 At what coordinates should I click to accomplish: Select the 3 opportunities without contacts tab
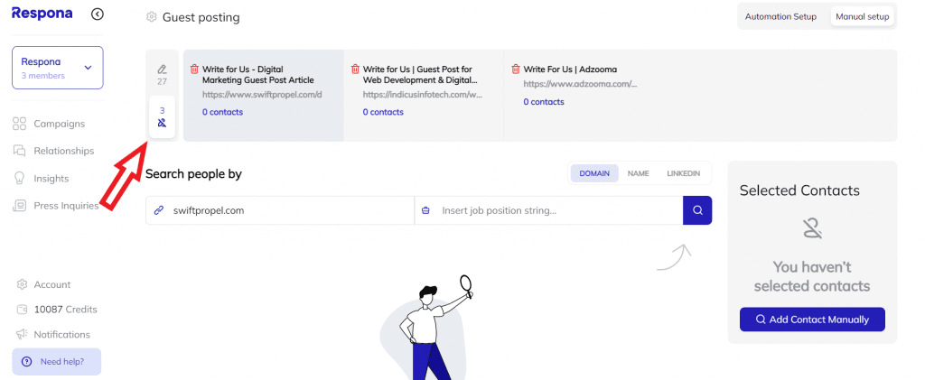(163, 116)
